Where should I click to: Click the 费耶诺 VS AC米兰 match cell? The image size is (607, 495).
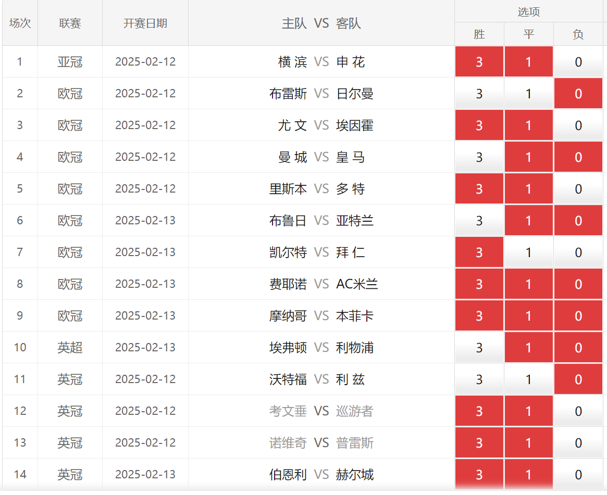(x=321, y=284)
